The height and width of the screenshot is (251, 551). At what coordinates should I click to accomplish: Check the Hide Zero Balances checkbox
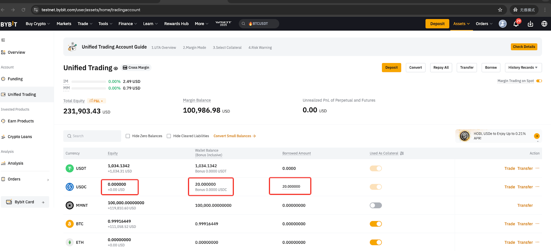128,136
